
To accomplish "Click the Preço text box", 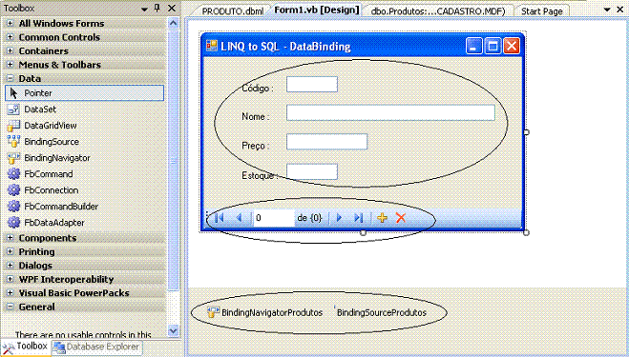I will pos(327,142).
